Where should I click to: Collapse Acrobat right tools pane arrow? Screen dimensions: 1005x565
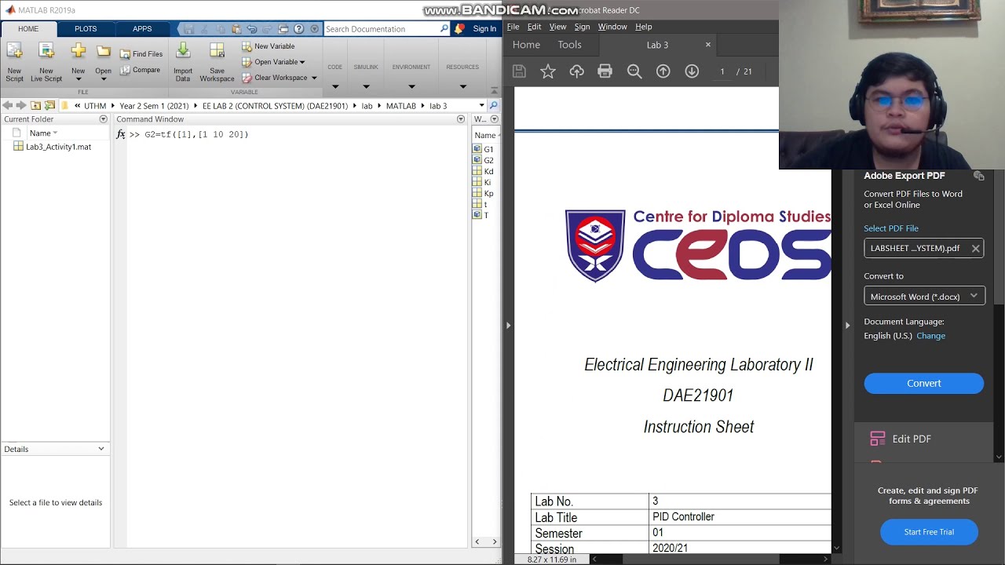pos(847,325)
